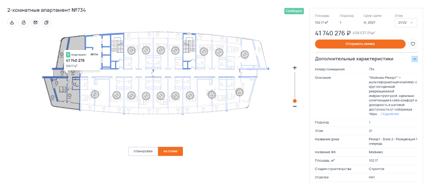Click the print icon under the title
429x184 pixels.
[x=24, y=23]
